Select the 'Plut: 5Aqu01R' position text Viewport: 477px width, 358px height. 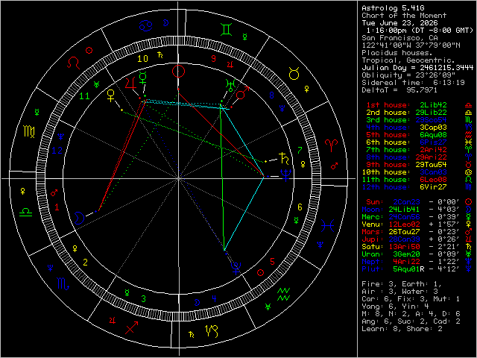pyautogui.click(x=393, y=269)
